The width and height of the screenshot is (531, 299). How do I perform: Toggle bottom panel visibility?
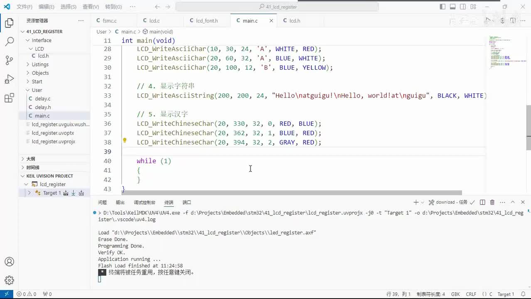[x=453, y=7]
